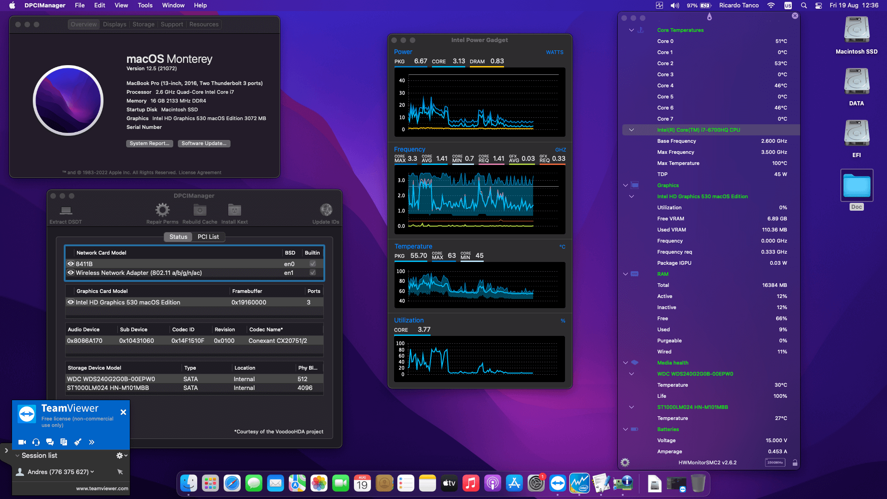Toggle Builtin checkbox for the 8411B card
Screen dimensions: 887x499
pos(312,264)
